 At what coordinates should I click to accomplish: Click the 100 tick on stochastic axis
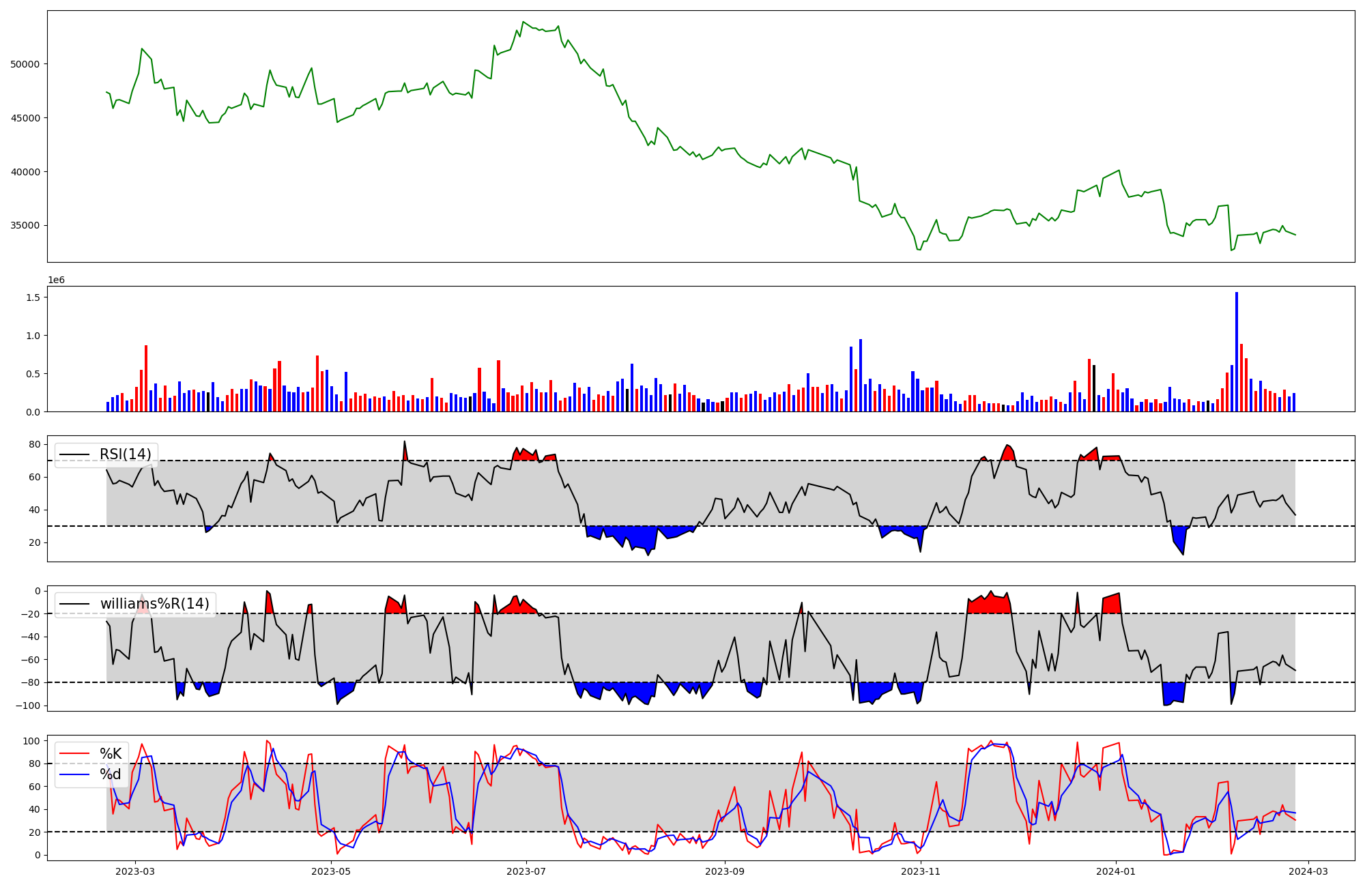(x=32, y=741)
